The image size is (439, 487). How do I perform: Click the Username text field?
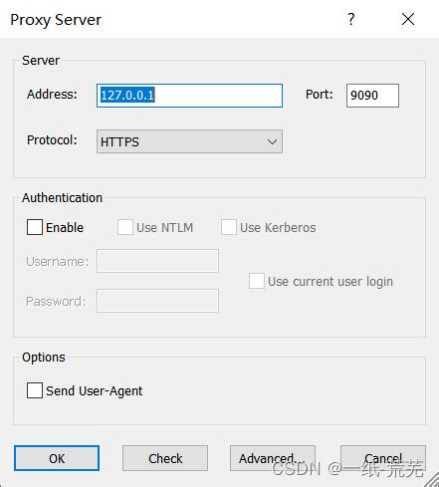[157, 261]
